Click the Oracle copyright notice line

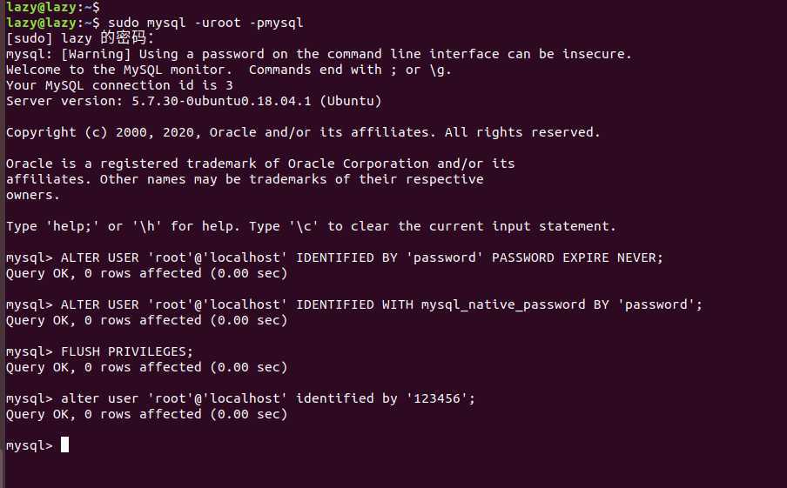[x=303, y=132]
